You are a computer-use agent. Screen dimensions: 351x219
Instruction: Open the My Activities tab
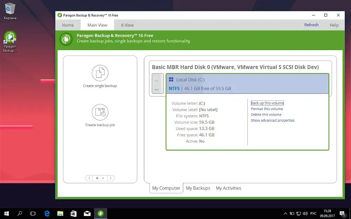pos(229,188)
